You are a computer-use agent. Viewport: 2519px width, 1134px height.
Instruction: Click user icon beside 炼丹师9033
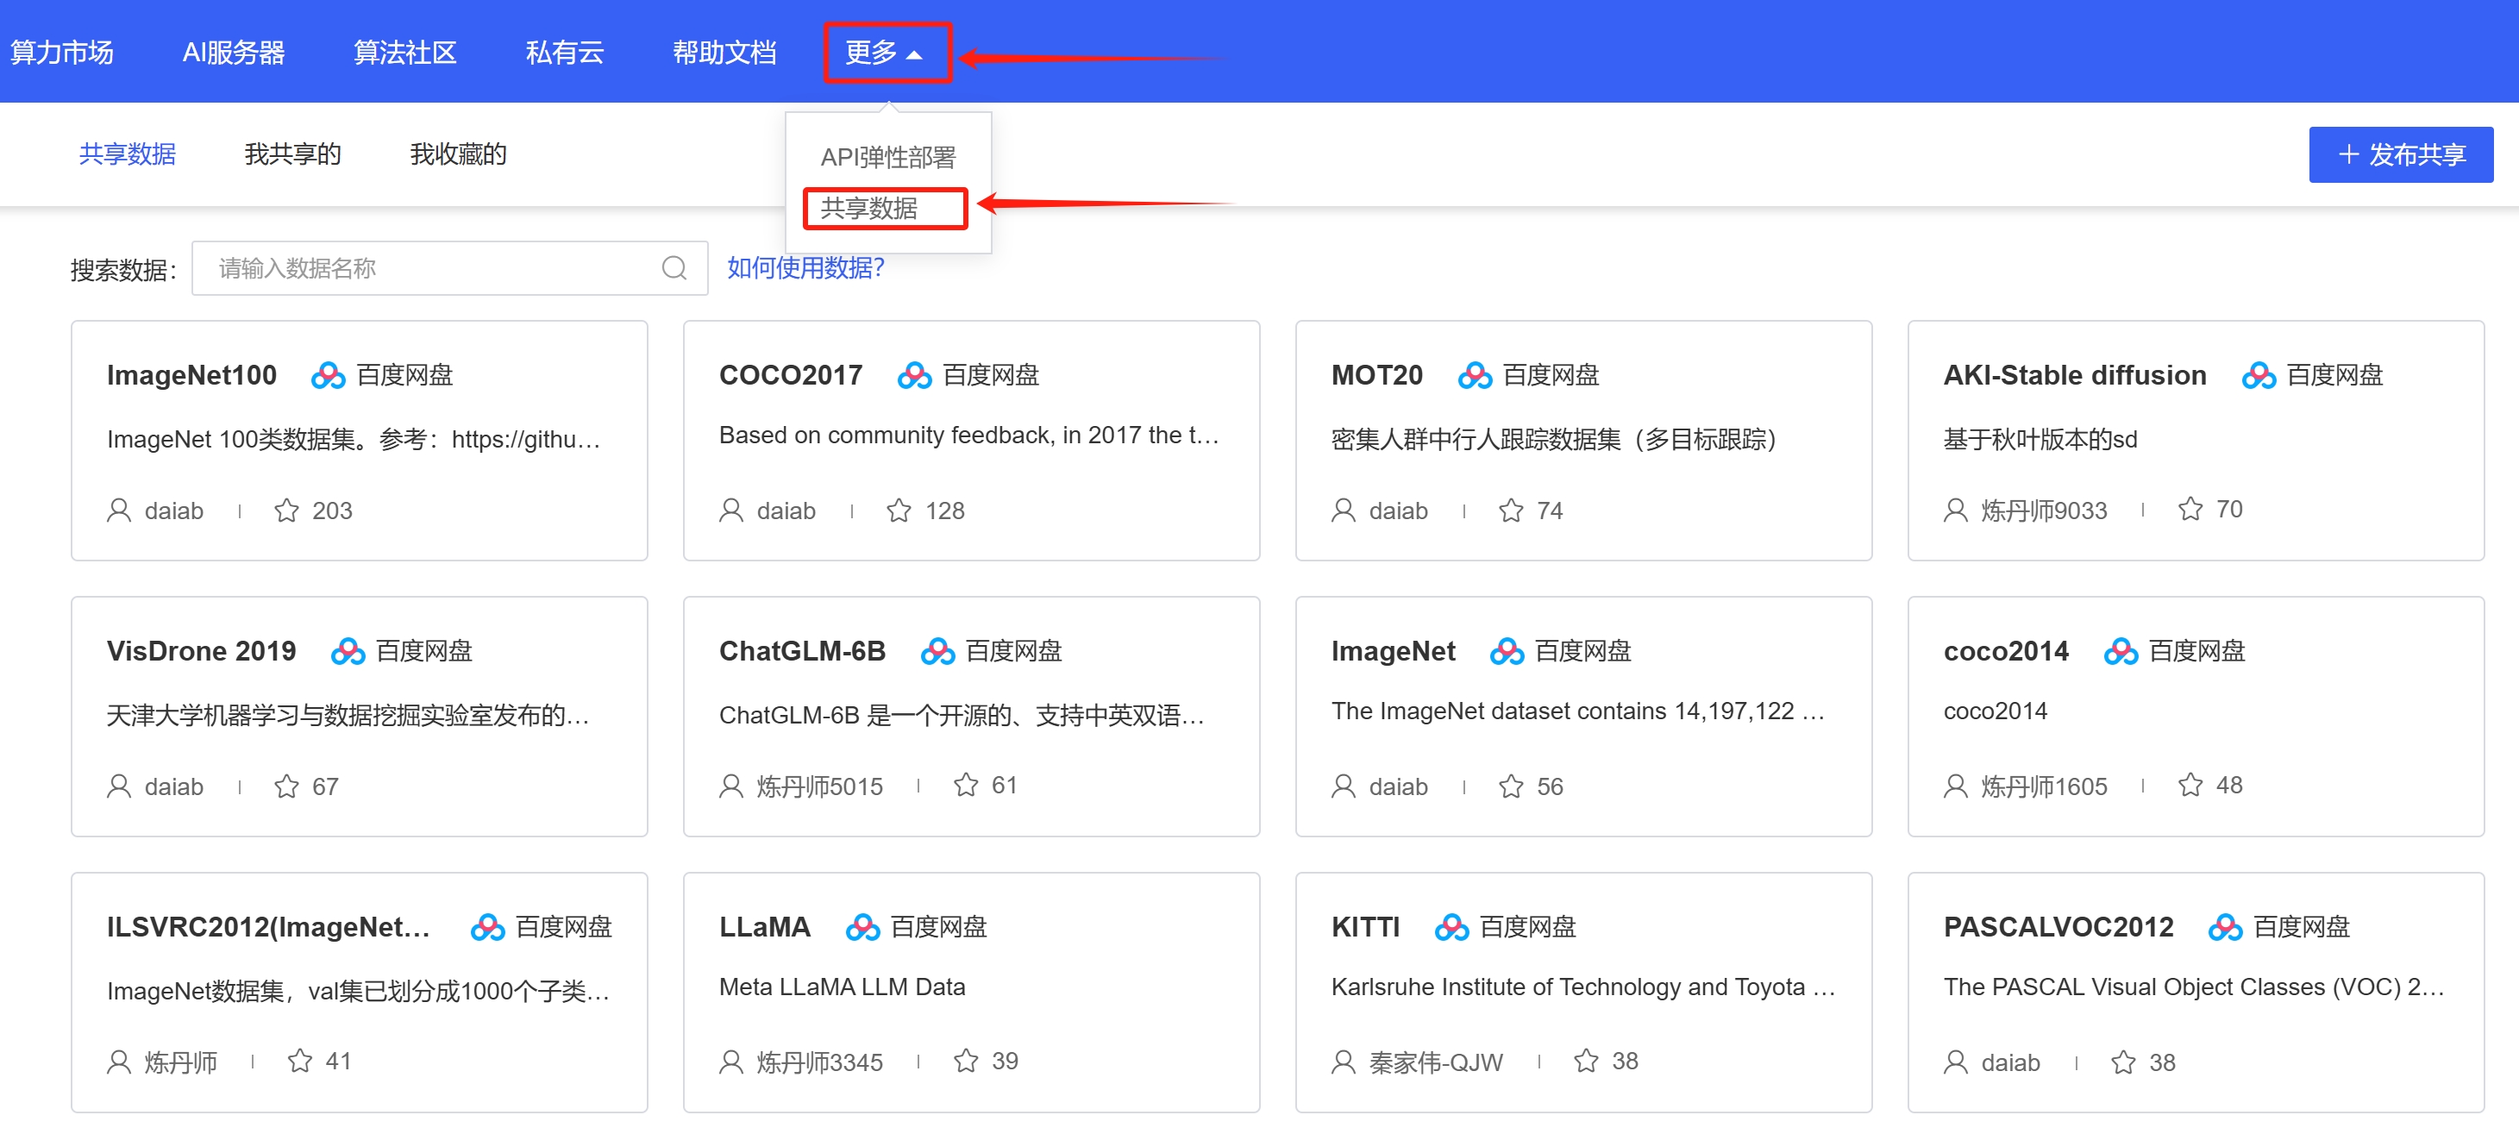[1956, 511]
